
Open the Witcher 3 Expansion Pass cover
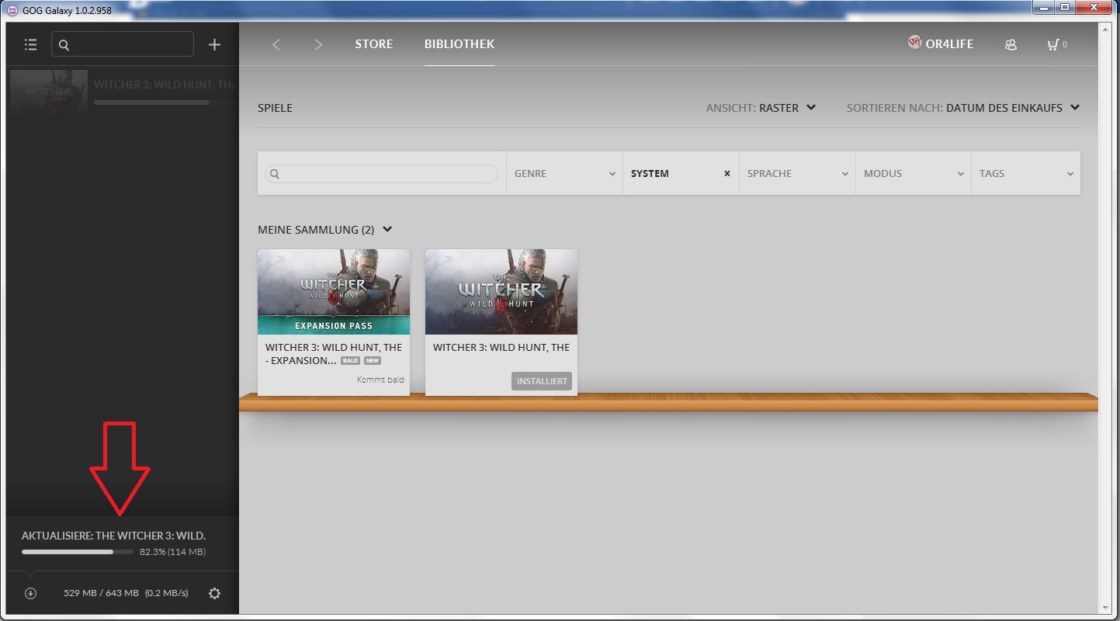[x=334, y=292]
